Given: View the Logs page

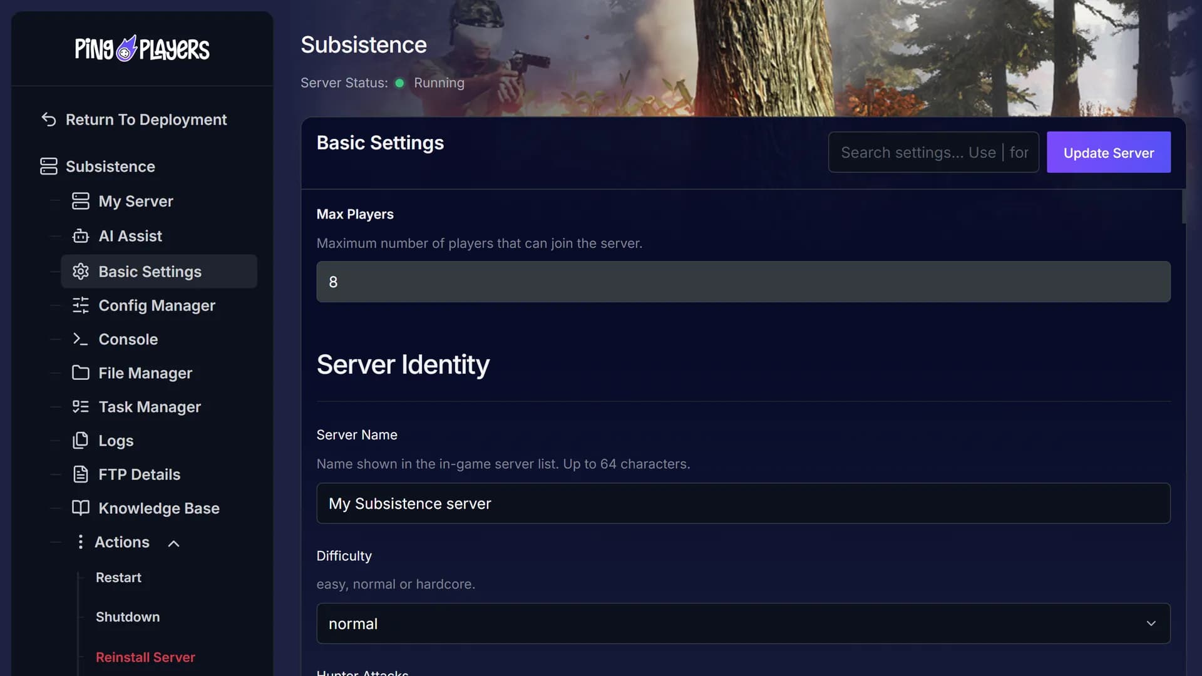Looking at the screenshot, I should point(116,440).
